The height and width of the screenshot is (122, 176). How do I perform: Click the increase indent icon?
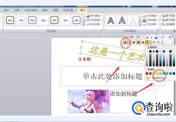pos(158,42)
